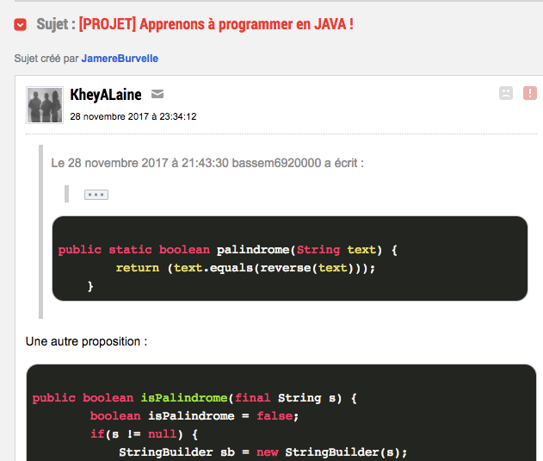The height and width of the screenshot is (461, 543).
Task: Click inside the palindrome code block
Action: 289,259
